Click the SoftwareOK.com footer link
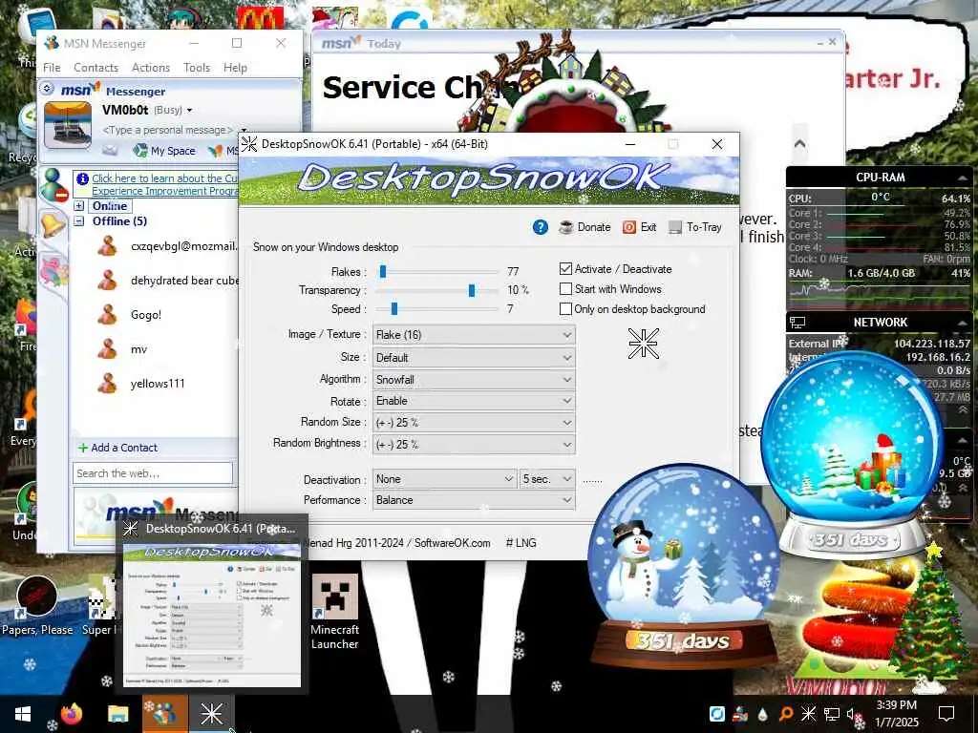Viewport: 978px width, 733px height. tap(452, 543)
